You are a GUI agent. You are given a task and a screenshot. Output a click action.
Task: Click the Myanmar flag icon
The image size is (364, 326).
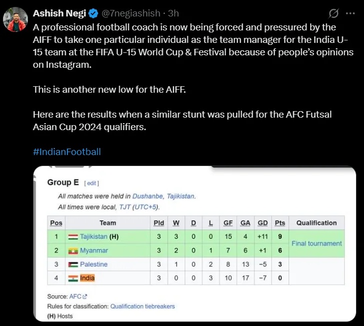pyautogui.click(x=73, y=251)
